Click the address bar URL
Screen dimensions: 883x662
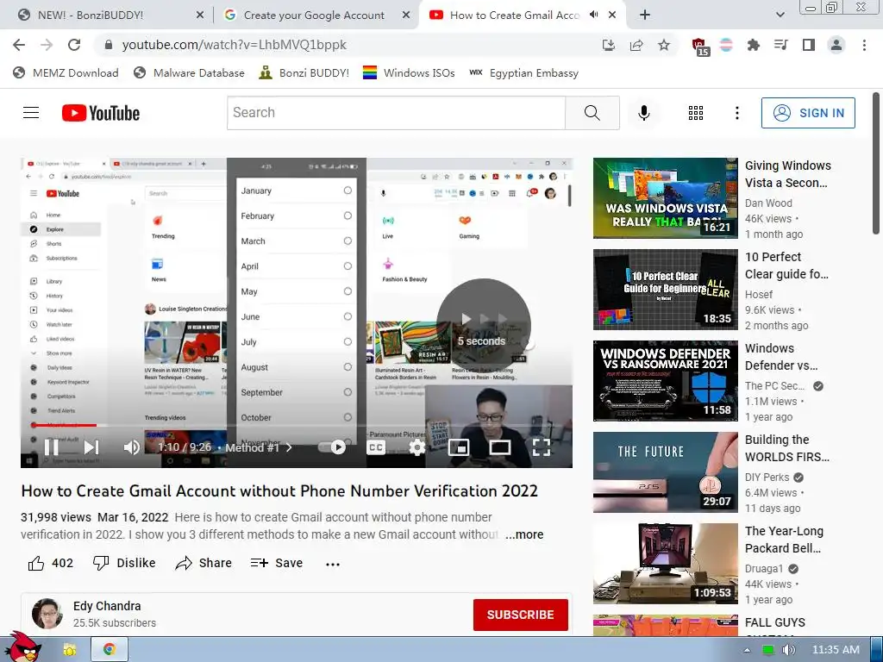[x=234, y=45]
